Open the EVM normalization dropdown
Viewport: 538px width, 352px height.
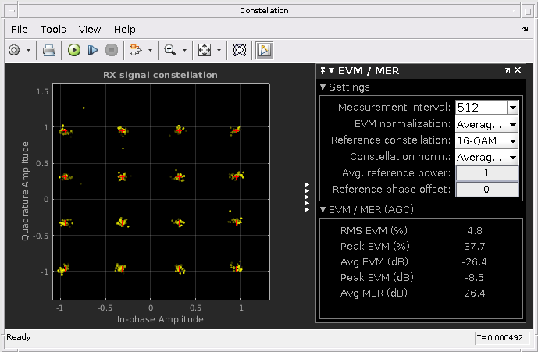pos(486,124)
